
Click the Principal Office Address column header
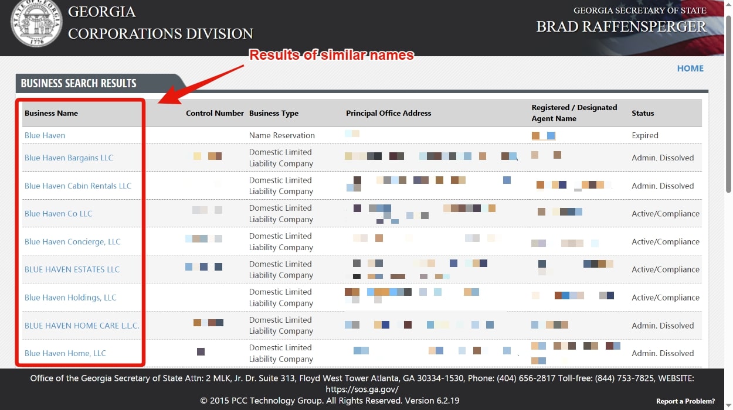click(x=388, y=113)
